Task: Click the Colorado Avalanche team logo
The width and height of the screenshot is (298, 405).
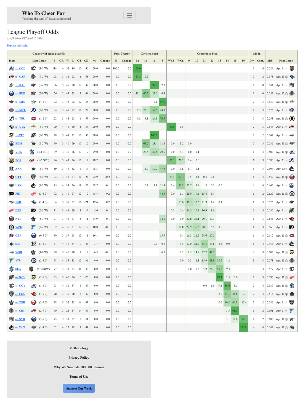Action: pos(11,68)
